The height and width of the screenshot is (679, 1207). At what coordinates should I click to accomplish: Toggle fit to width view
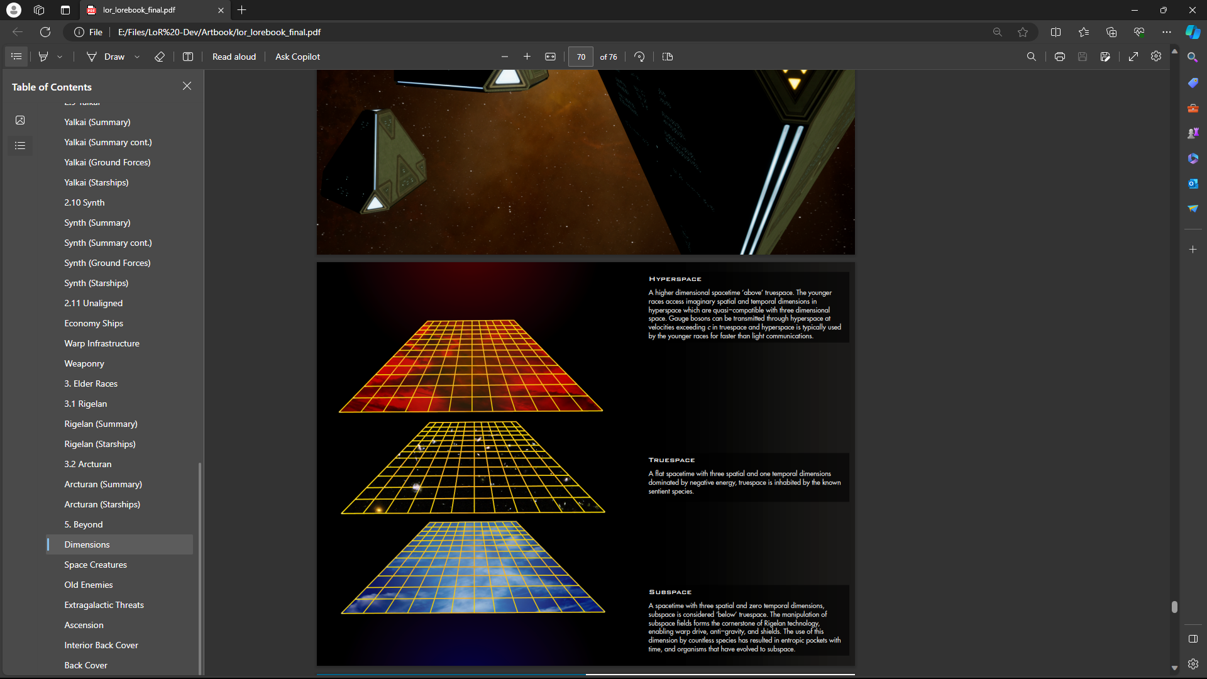[550, 57]
